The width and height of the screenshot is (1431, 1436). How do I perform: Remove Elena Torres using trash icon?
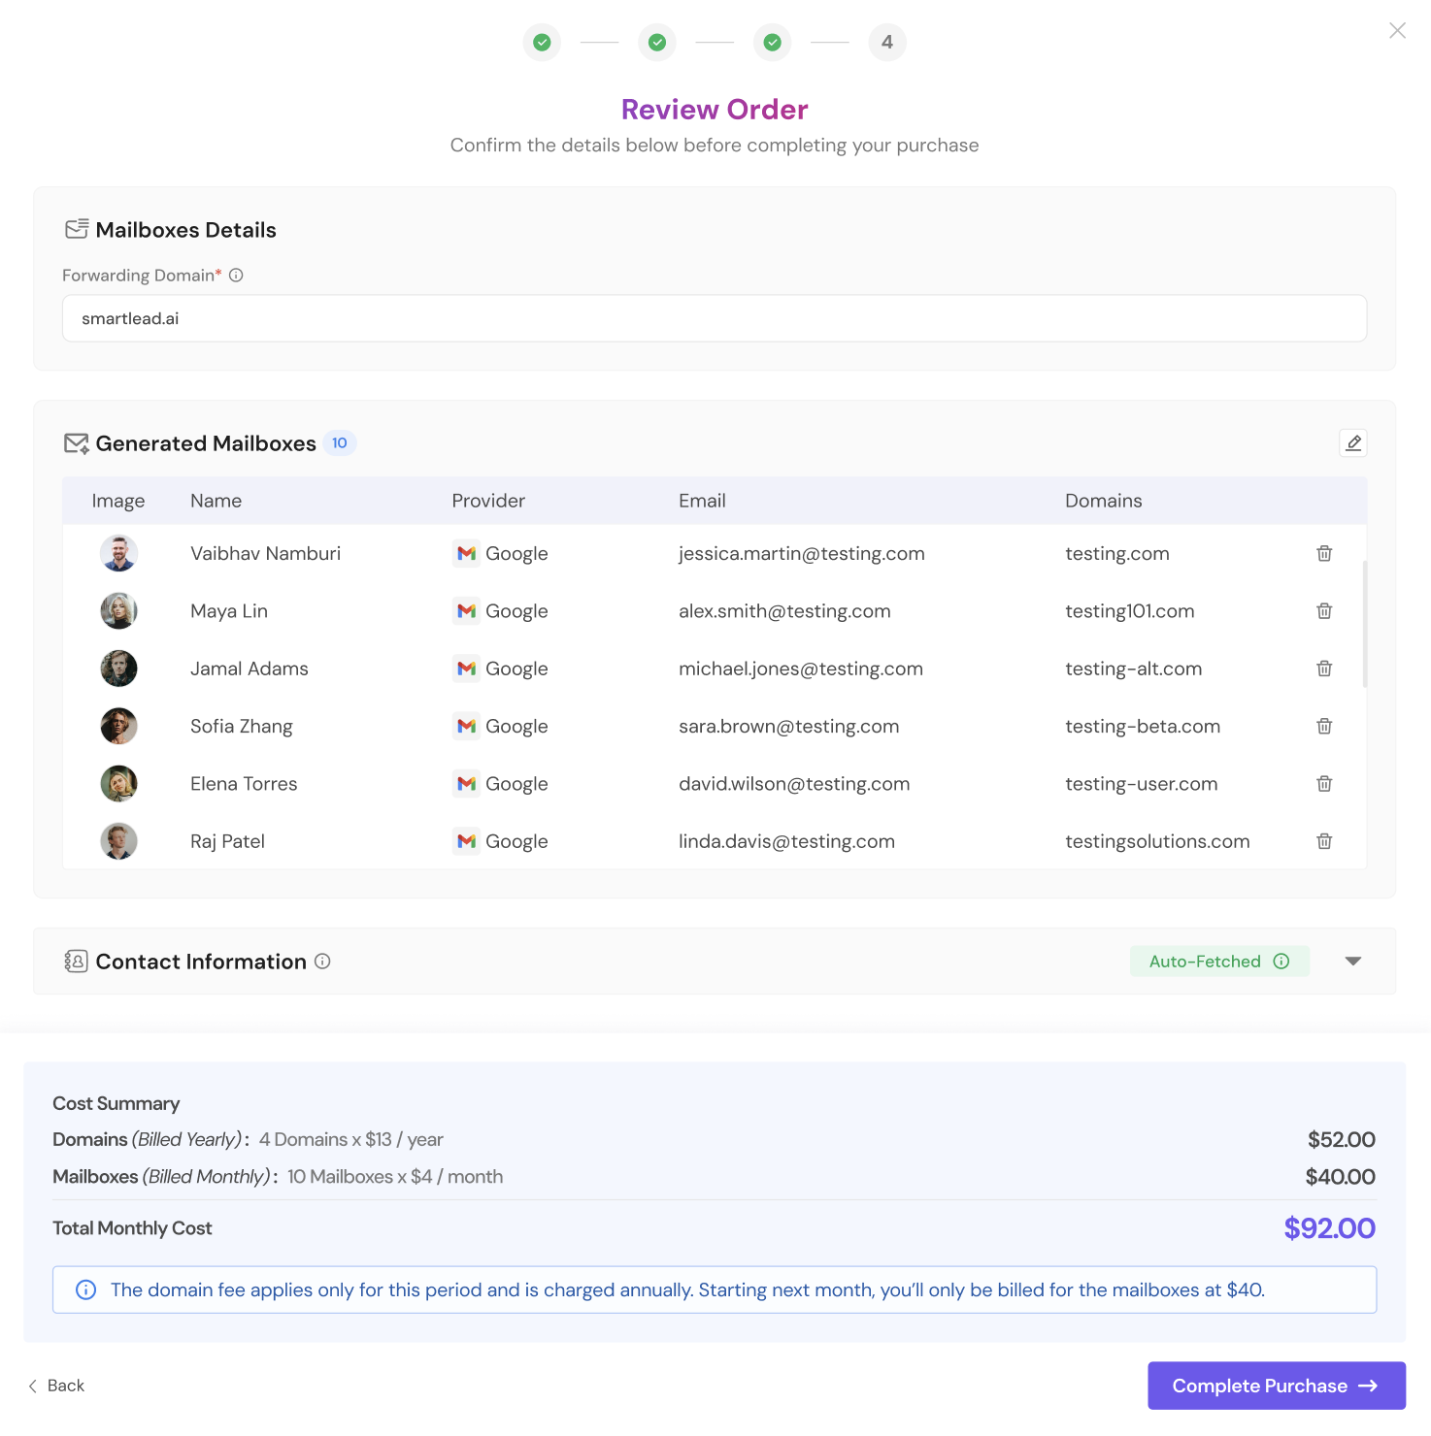tap(1324, 784)
